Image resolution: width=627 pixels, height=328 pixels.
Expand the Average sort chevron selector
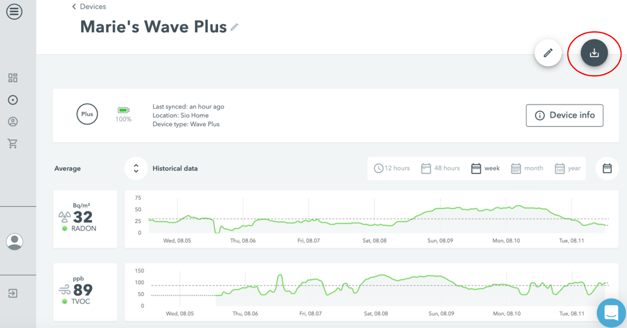(x=136, y=169)
